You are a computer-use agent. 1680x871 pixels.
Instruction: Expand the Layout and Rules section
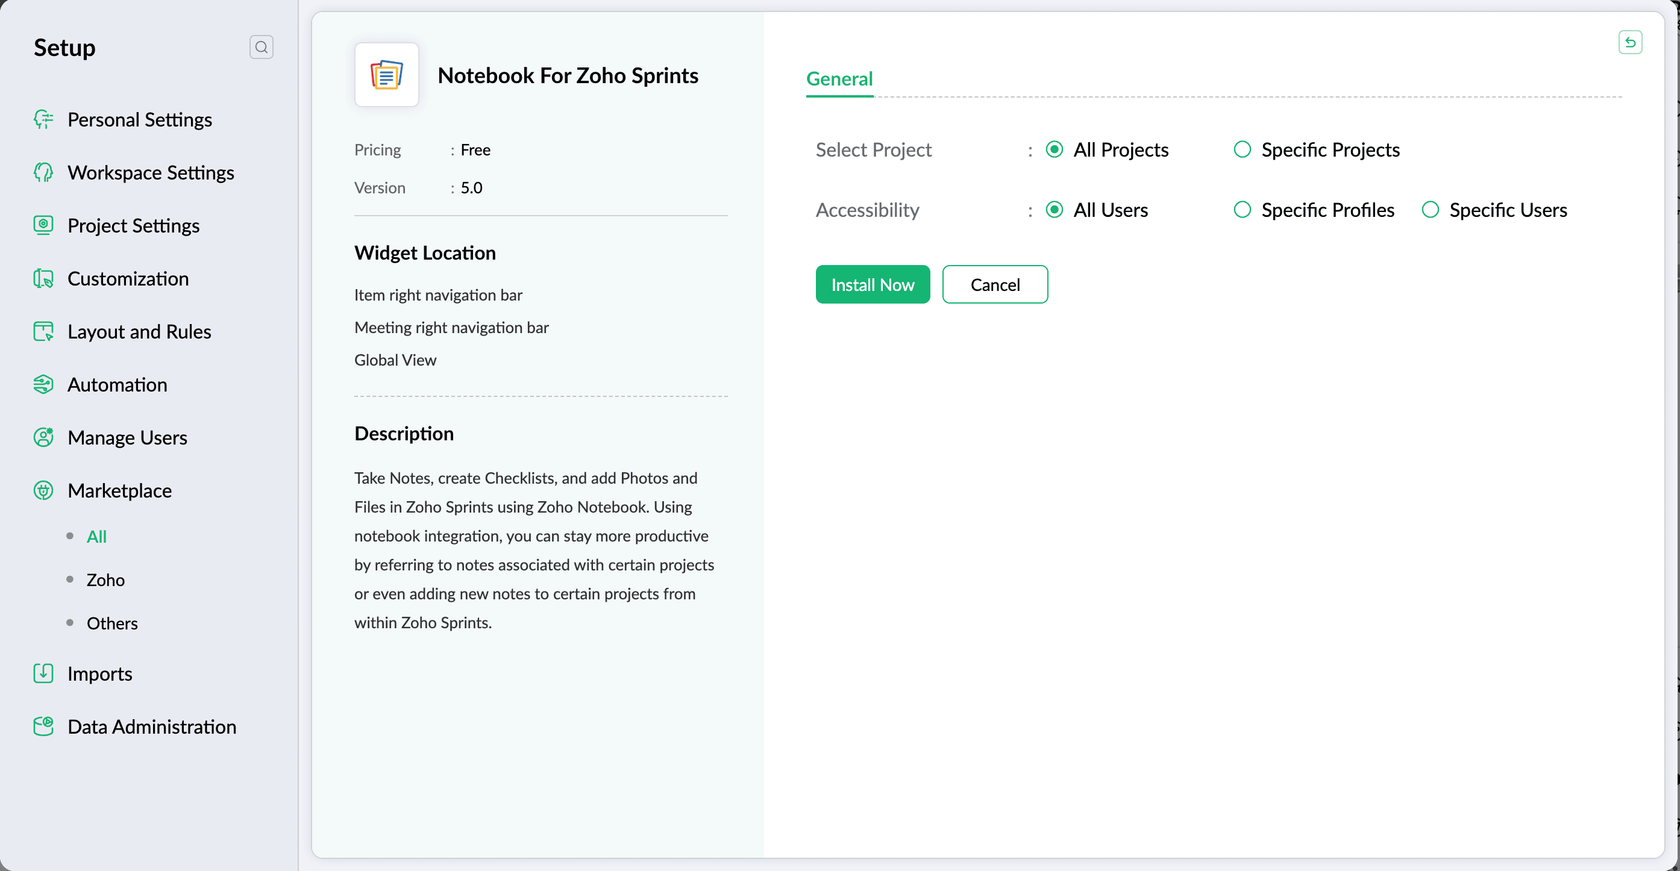139,331
